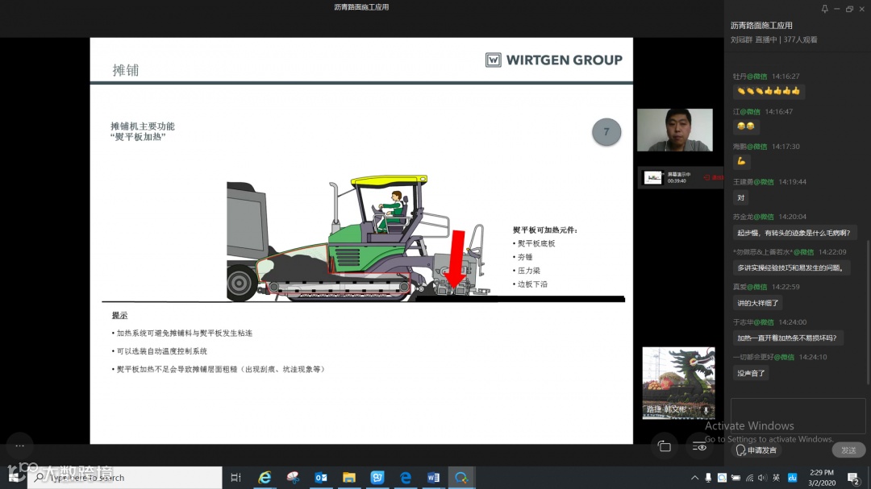Click the laughing emoji message
Screen dimensions: 871x489
[745, 126]
